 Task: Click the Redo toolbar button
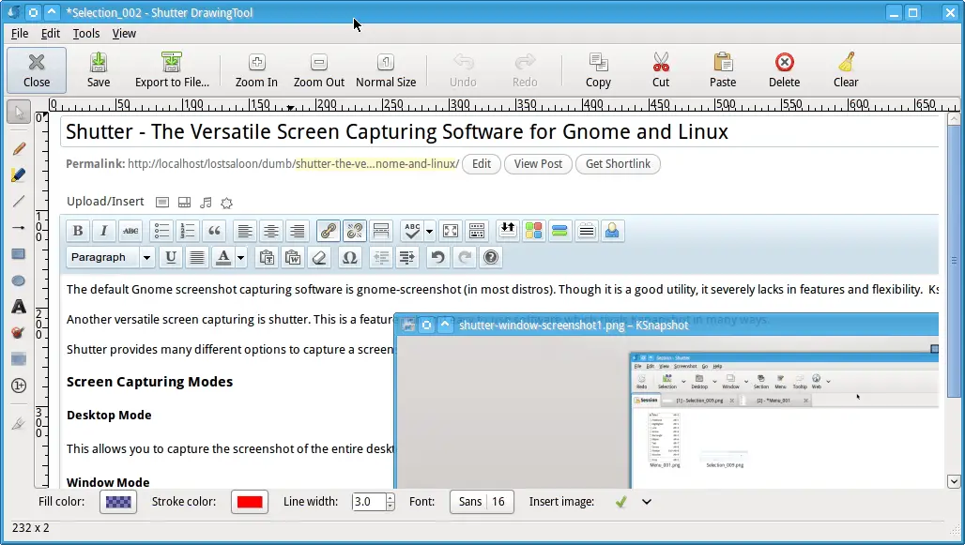[x=525, y=70]
